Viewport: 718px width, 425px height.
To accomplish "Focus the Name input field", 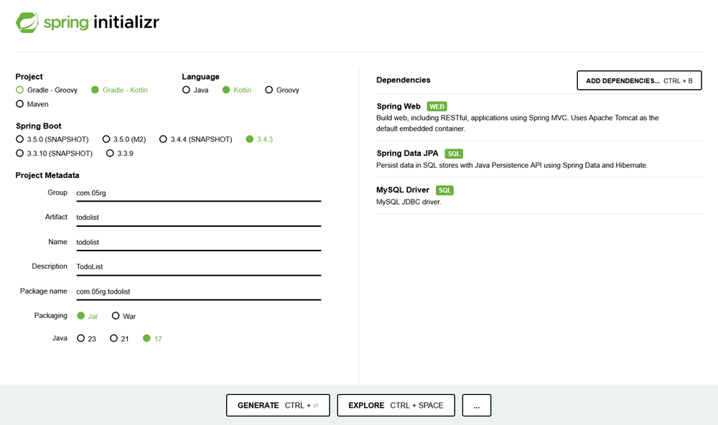I will [199, 242].
